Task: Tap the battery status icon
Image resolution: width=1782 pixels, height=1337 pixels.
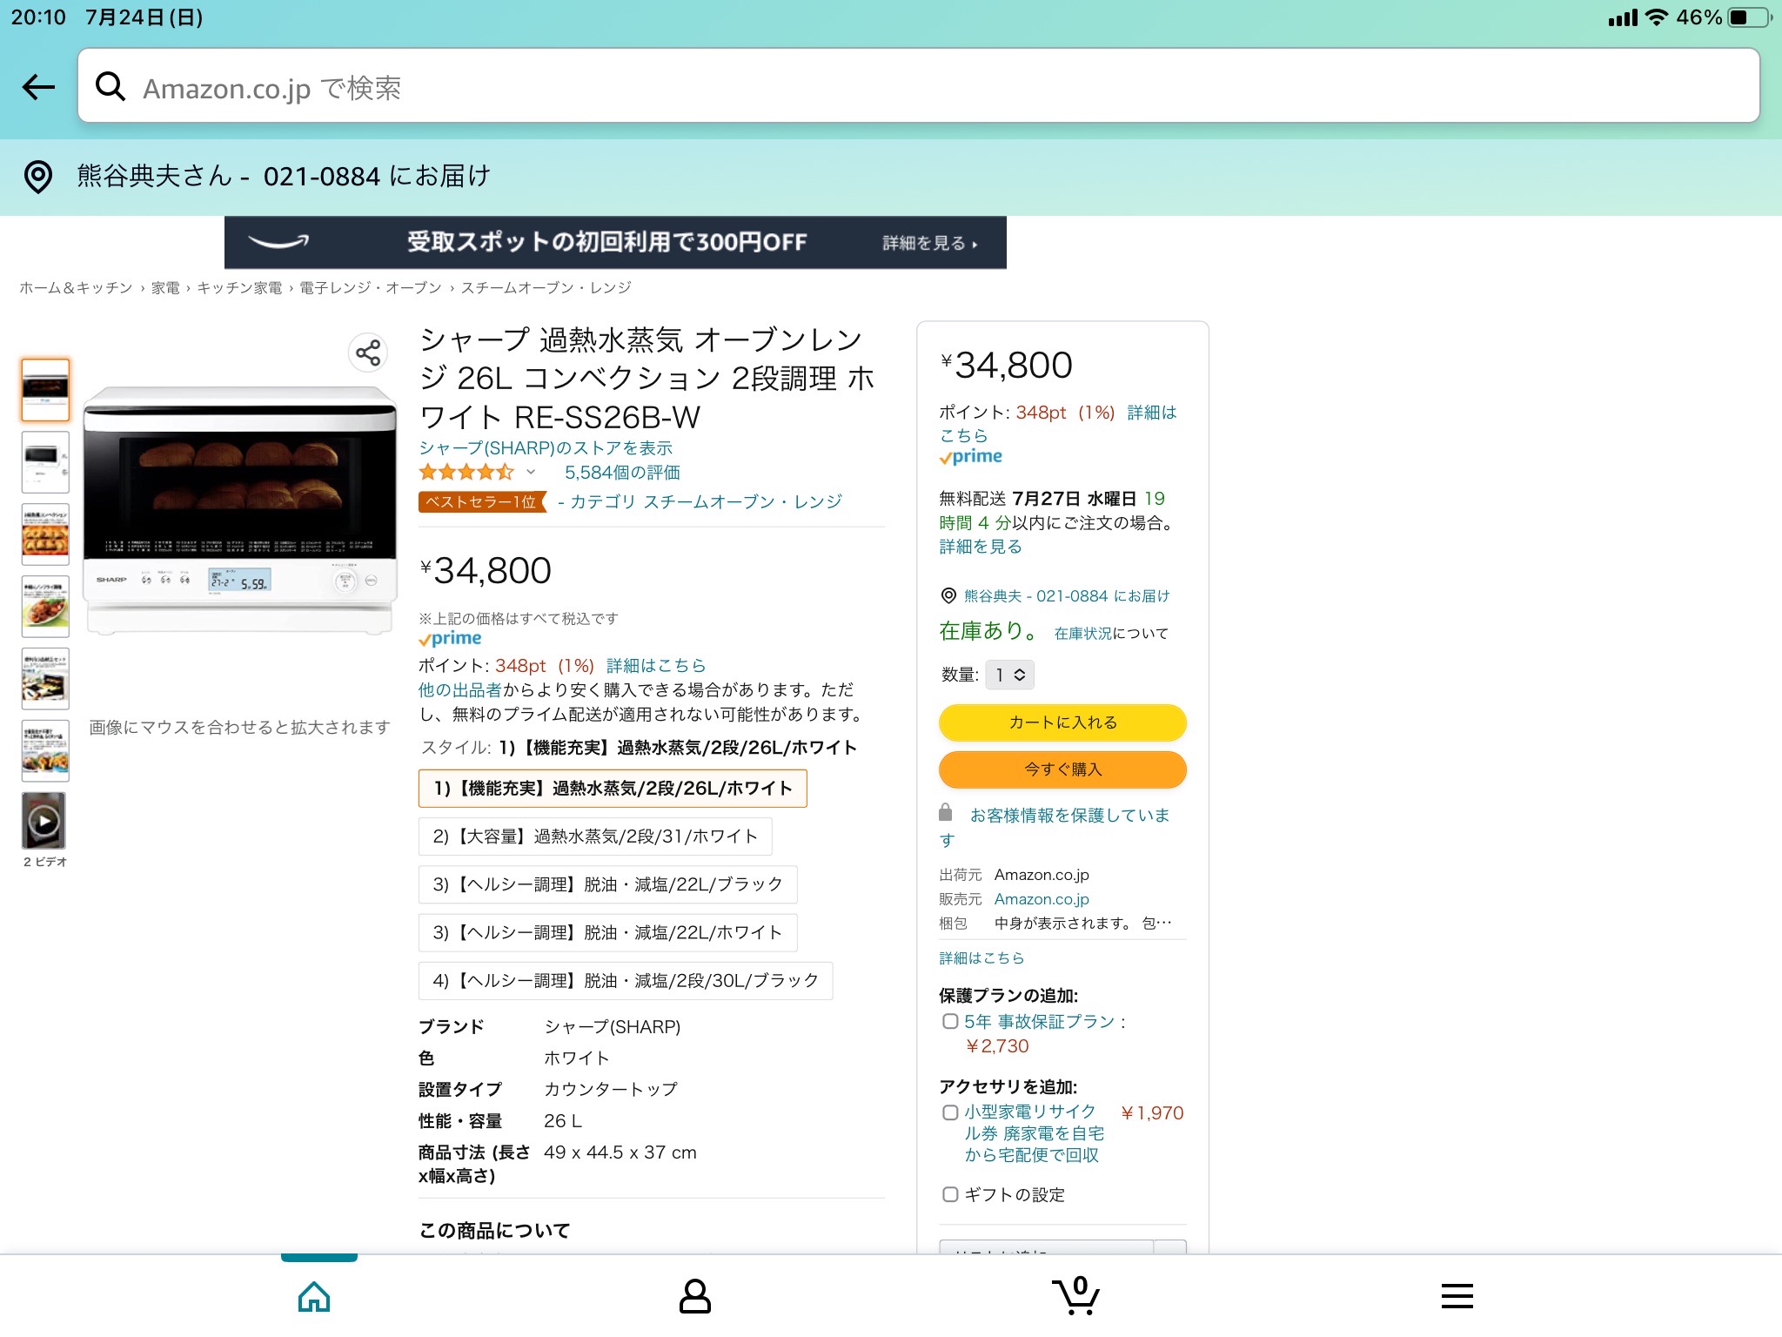Action: (x=1751, y=17)
